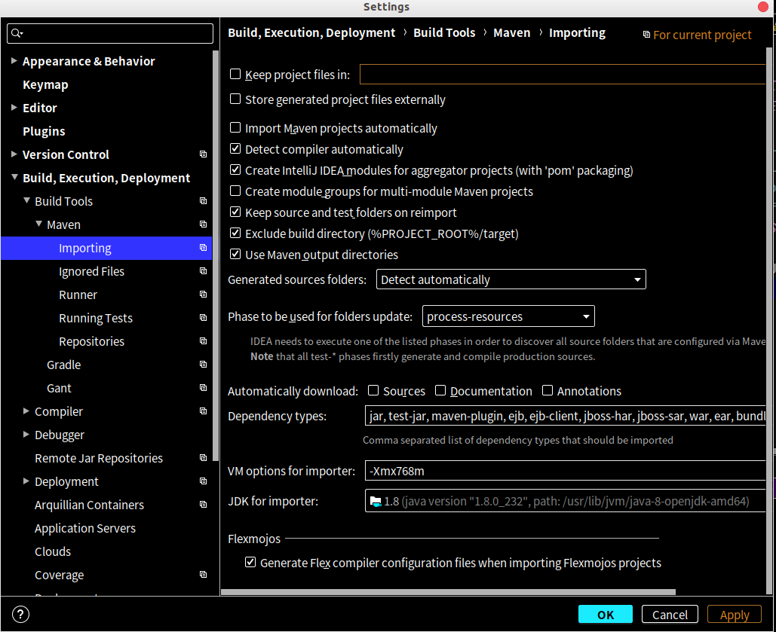The height and width of the screenshot is (632, 776).
Task: Select the 'Maven' breadcrumb item
Action: 512,32
